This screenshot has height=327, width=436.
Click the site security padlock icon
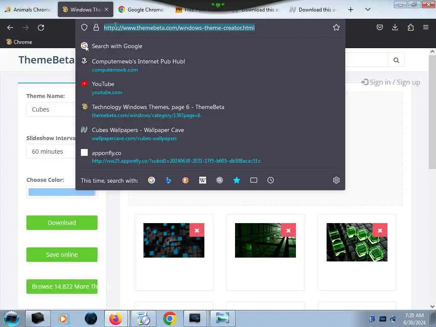click(96, 27)
